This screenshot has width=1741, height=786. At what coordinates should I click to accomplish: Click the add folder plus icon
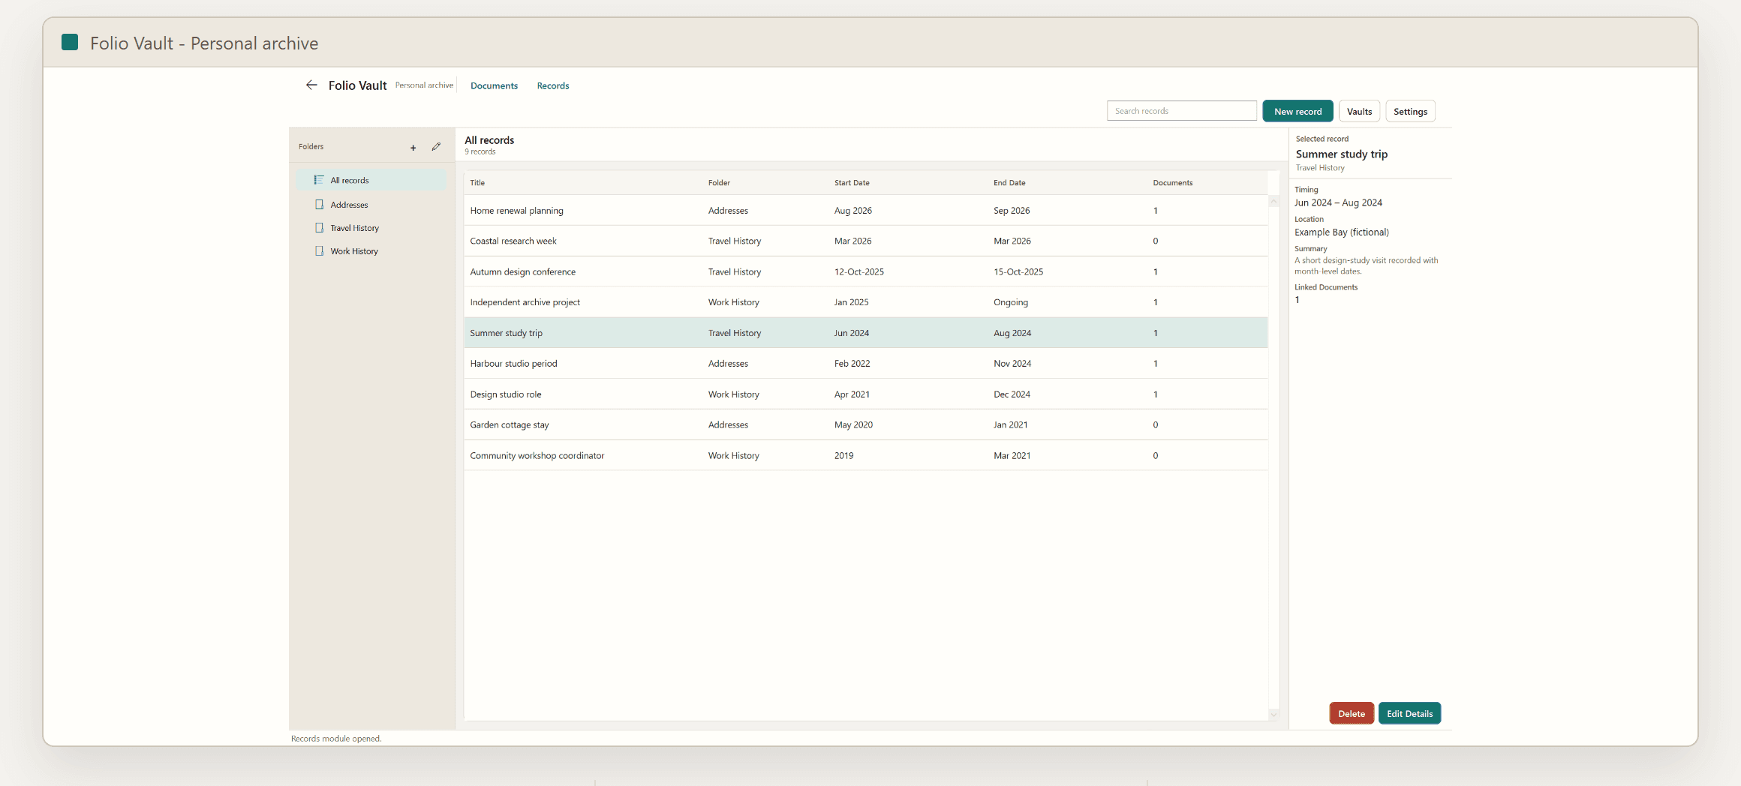pyautogui.click(x=413, y=148)
